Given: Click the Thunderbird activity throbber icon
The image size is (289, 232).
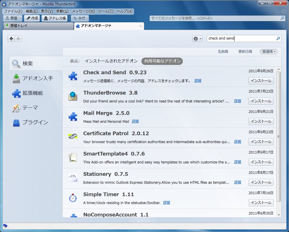Looking at the screenshot, I should [283, 11].
